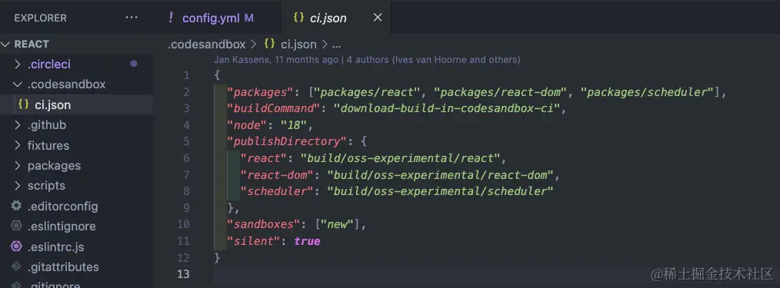The image size is (780, 288).
Task: Click line number 1 in the gutter
Action: [x=187, y=75]
